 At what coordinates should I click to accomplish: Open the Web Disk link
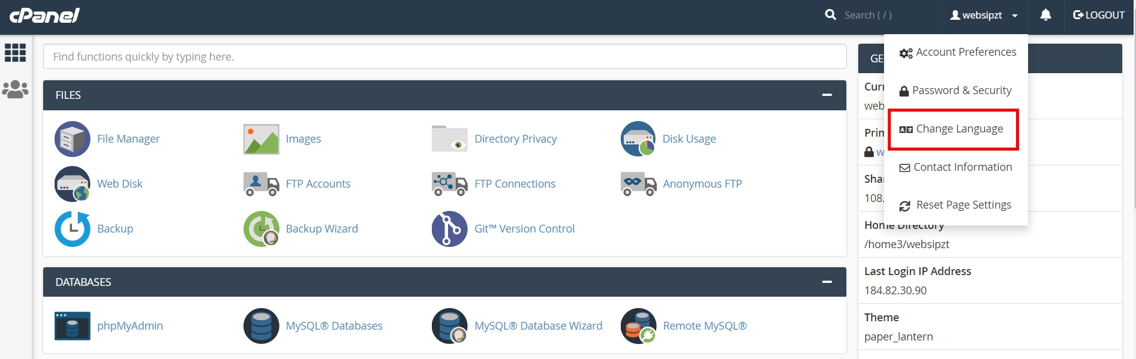click(x=120, y=184)
